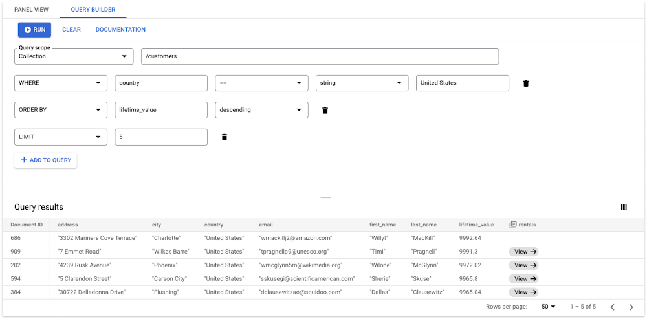Go to previous page of results
The image size is (647, 319).
613,307
